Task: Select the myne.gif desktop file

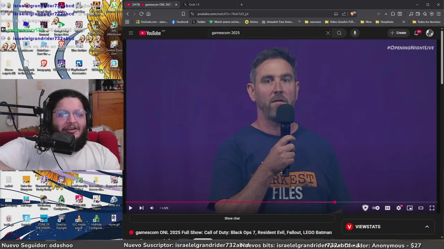Action: point(114,221)
